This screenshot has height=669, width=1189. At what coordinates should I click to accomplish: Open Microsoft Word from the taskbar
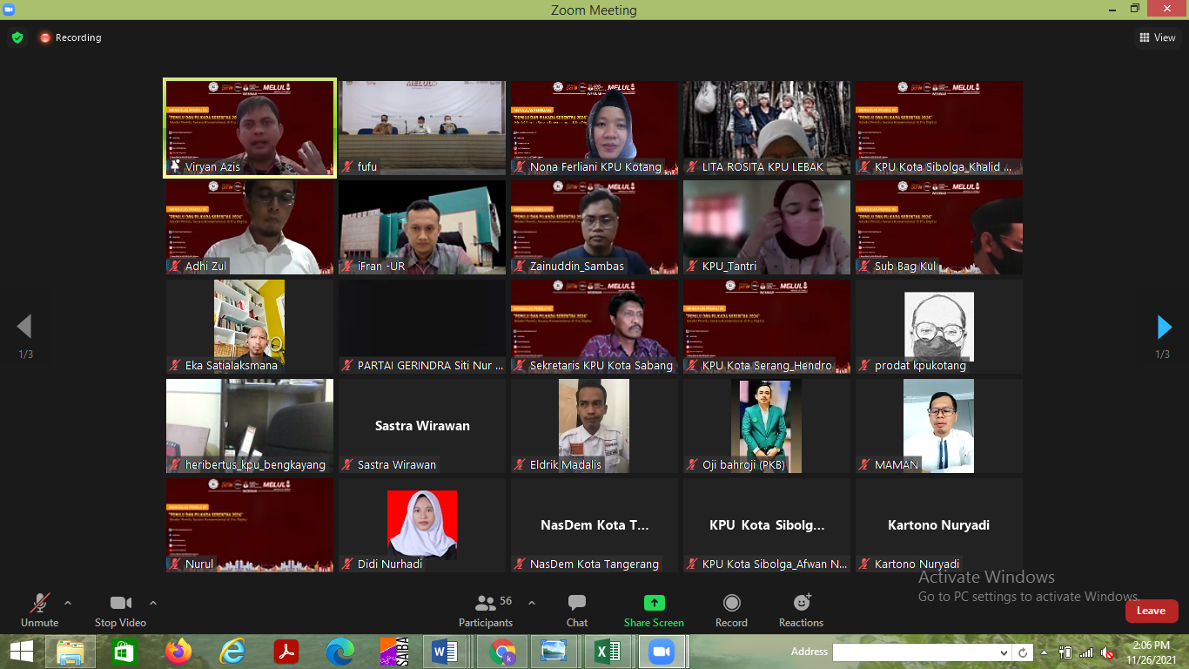click(445, 652)
